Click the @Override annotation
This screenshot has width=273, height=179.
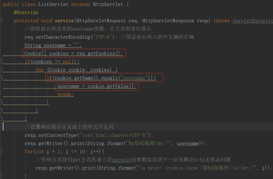coord(26,12)
